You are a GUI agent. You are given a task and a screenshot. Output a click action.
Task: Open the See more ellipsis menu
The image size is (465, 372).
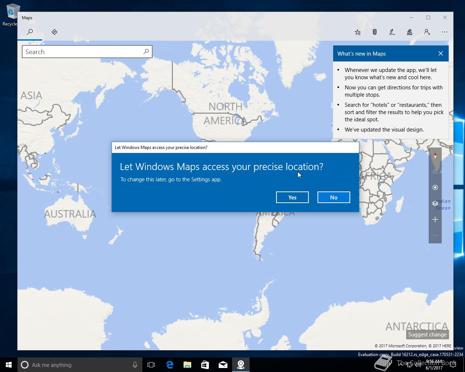click(445, 32)
